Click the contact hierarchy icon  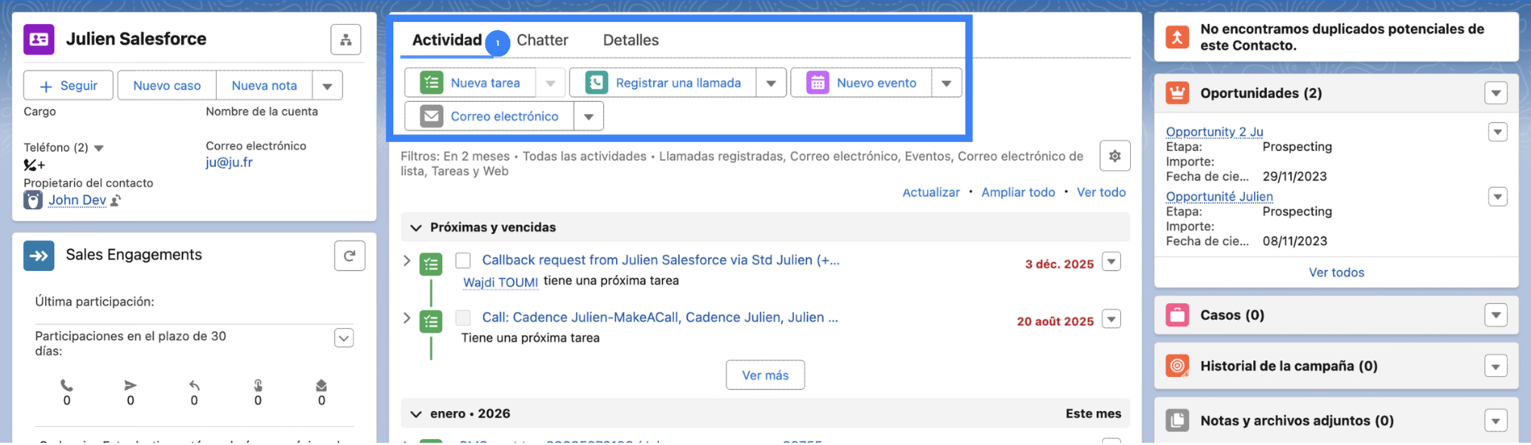click(x=345, y=39)
